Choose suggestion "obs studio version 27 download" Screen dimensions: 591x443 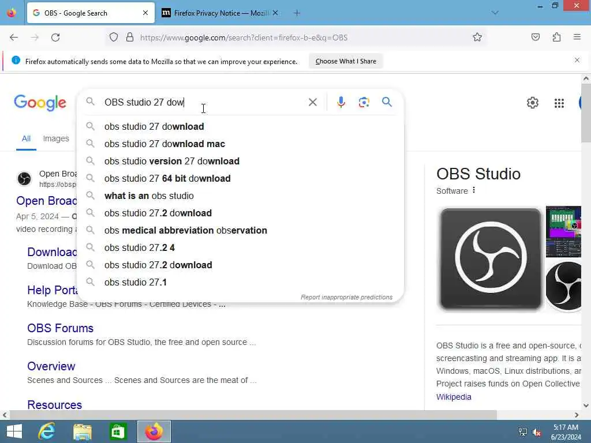point(241,162)
